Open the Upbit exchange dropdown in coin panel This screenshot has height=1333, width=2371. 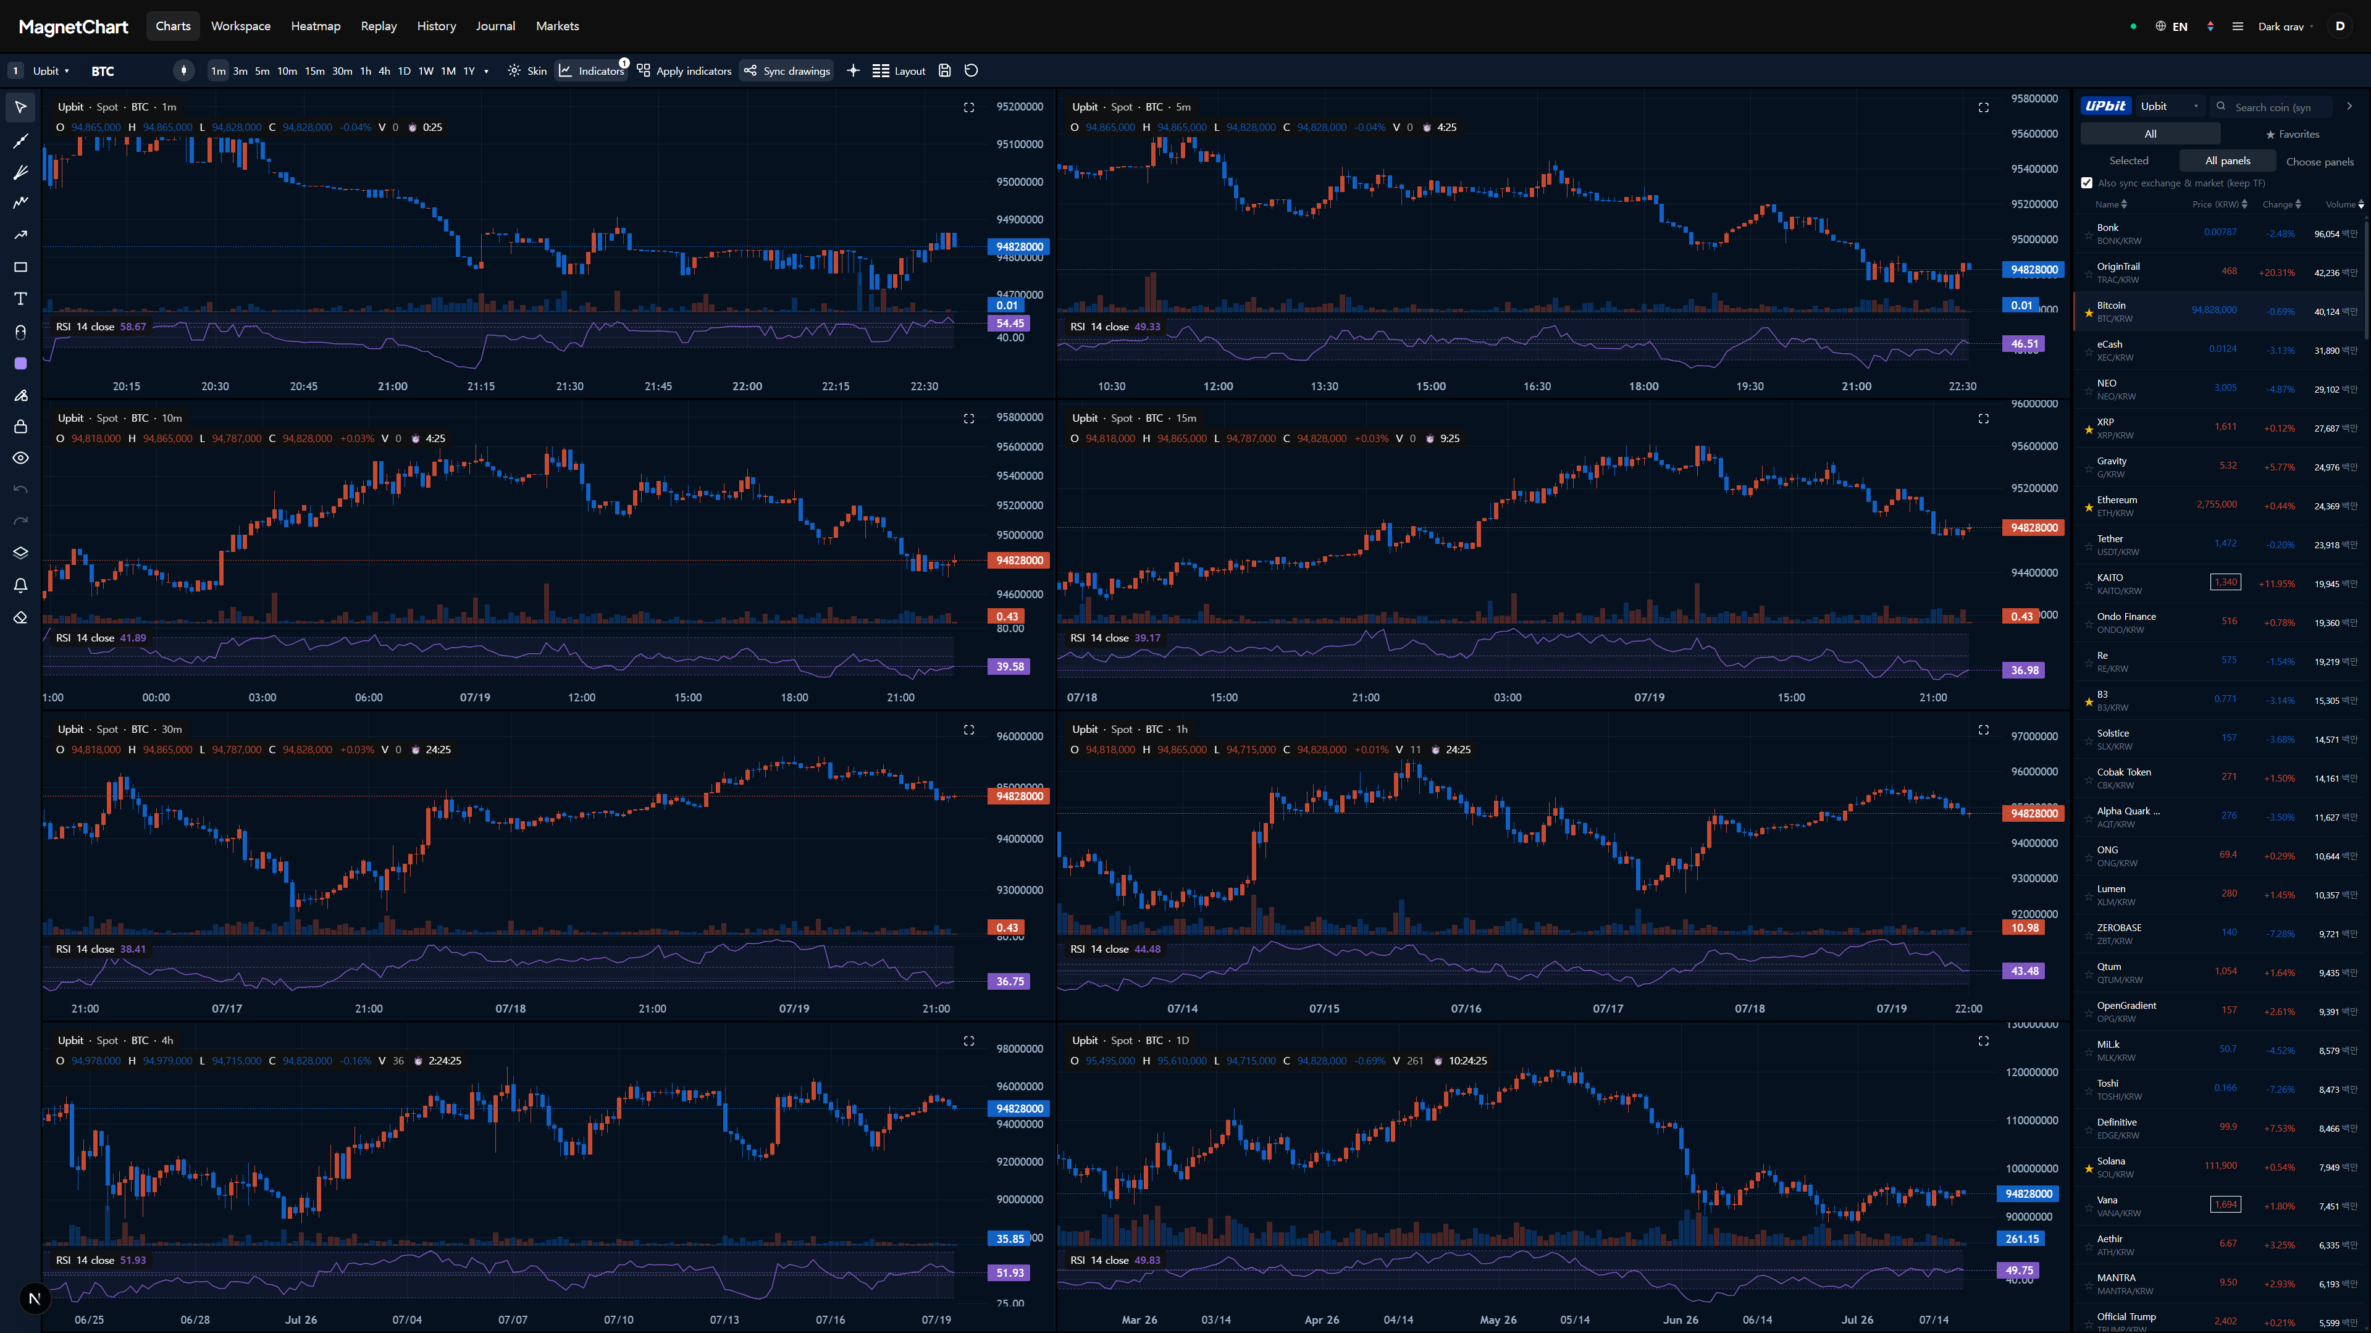pos(2170,107)
